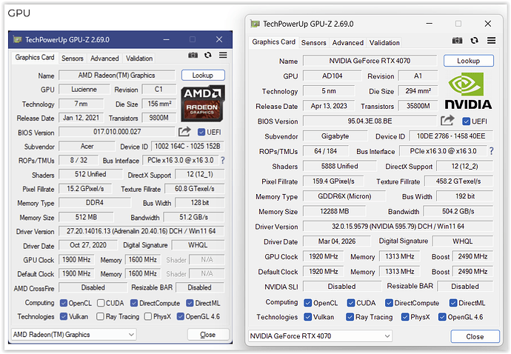This screenshot has width=511, height=354.
Task: Switch to Validation tab in NVIDIA window
Action: pyautogui.click(x=384, y=43)
